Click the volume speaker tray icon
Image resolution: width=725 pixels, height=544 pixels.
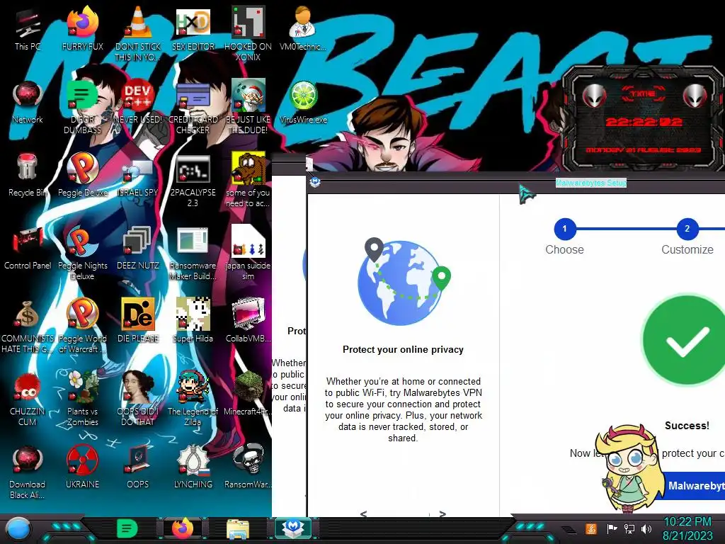click(x=646, y=528)
